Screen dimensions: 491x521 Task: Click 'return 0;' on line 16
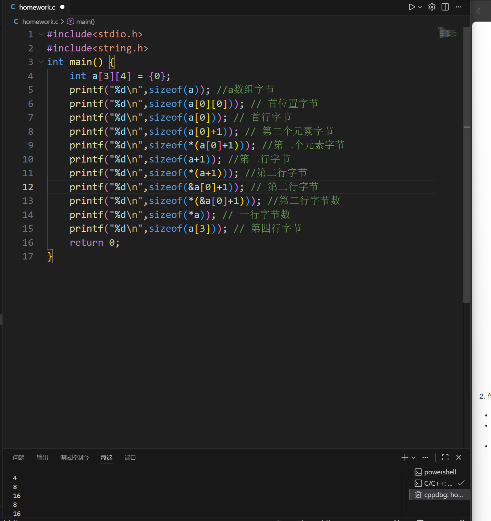(x=95, y=242)
